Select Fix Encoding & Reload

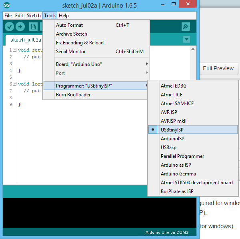tap(96, 43)
